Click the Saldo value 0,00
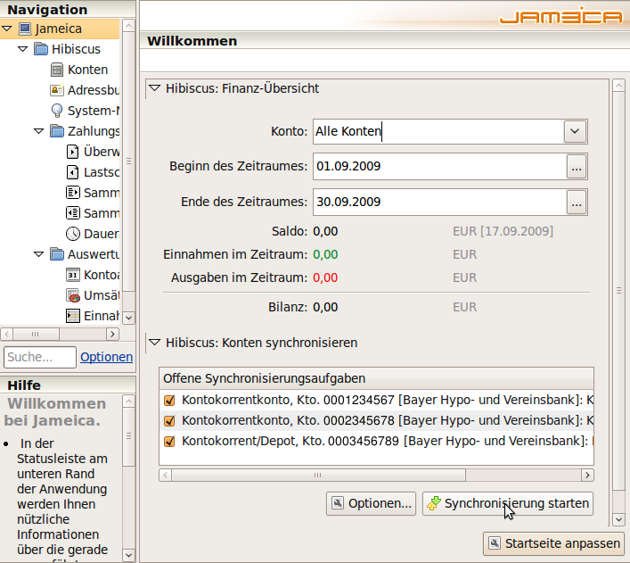The image size is (630, 563). point(325,231)
